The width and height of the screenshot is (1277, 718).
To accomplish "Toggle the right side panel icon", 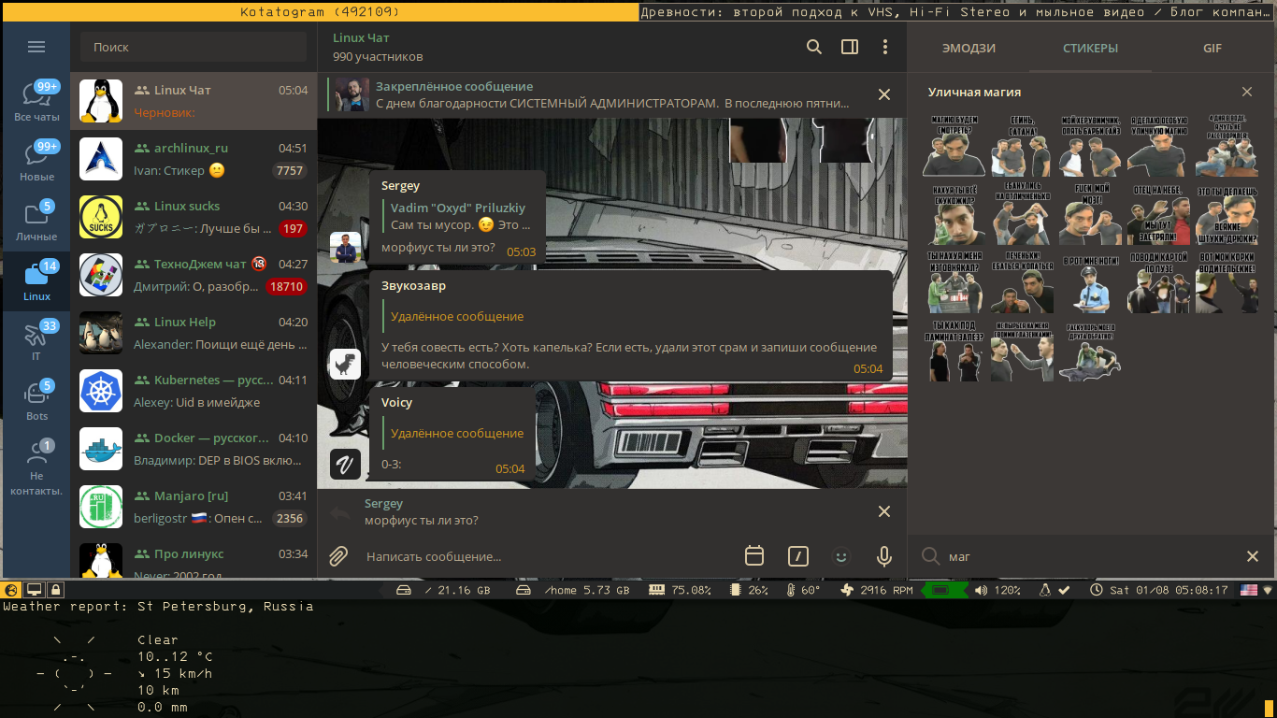I will 850,47.
